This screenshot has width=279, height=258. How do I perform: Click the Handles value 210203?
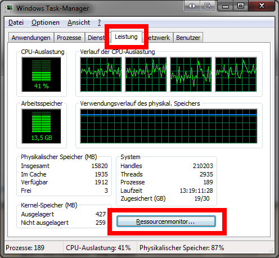point(203,166)
